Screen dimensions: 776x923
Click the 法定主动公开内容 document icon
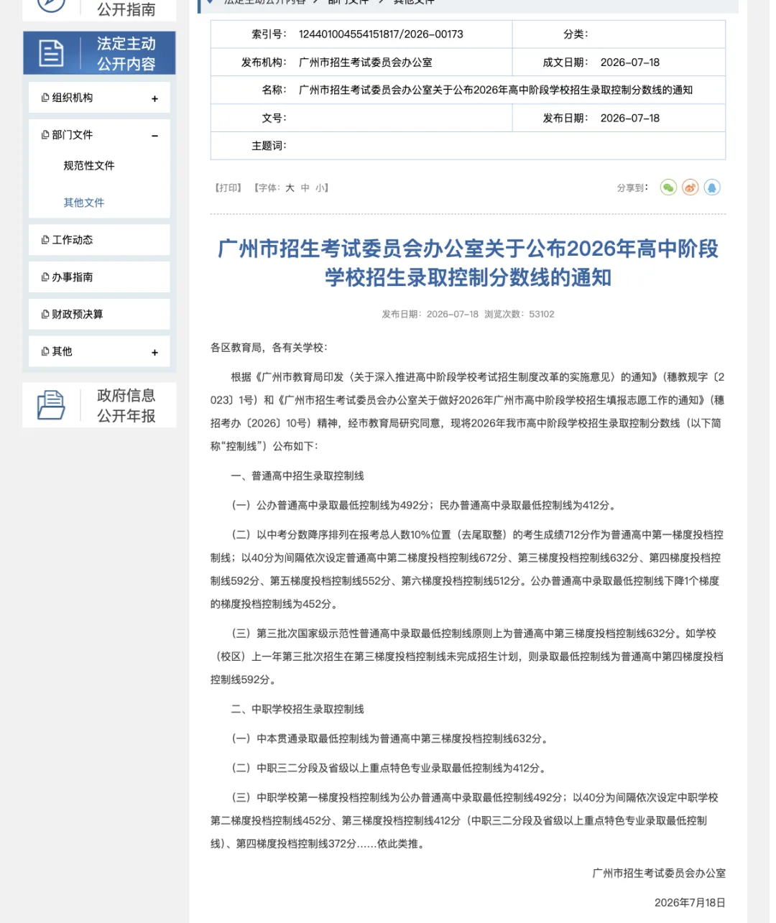coord(50,53)
